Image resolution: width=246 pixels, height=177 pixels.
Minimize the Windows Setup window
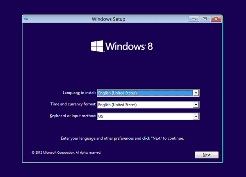[194, 19]
